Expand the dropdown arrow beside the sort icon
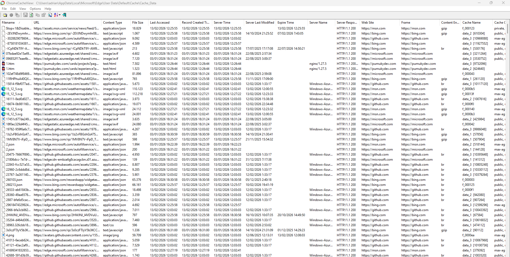The width and height of the screenshot is (510, 257). coord(60,15)
